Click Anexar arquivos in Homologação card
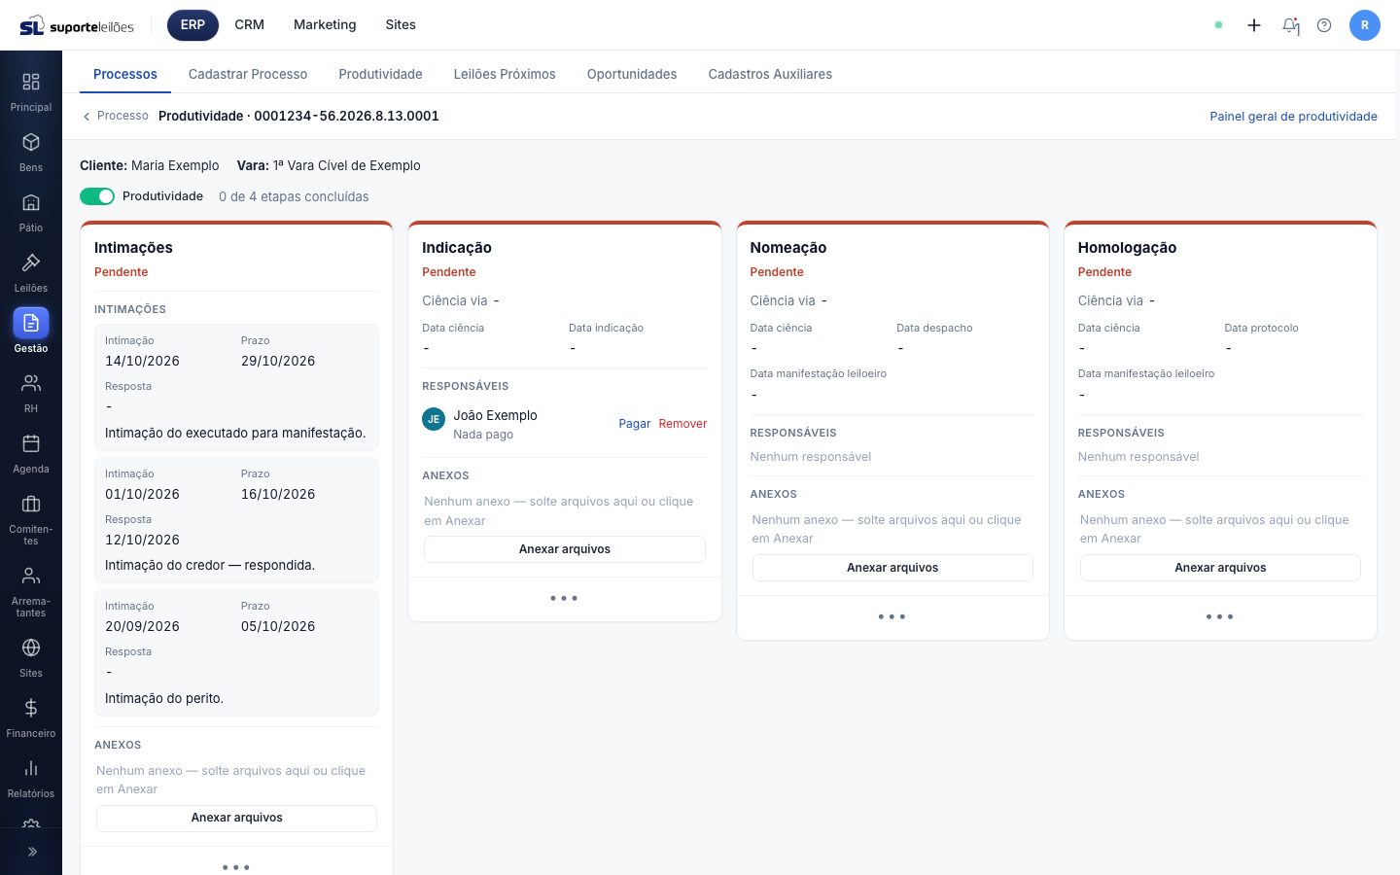Screen dimensions: 1400x875 (x=1220, y=568)
